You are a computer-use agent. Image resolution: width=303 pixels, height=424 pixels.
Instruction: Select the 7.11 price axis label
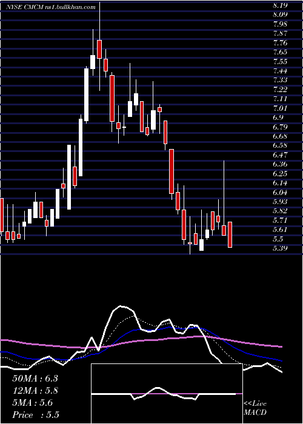tap(280, 99)
